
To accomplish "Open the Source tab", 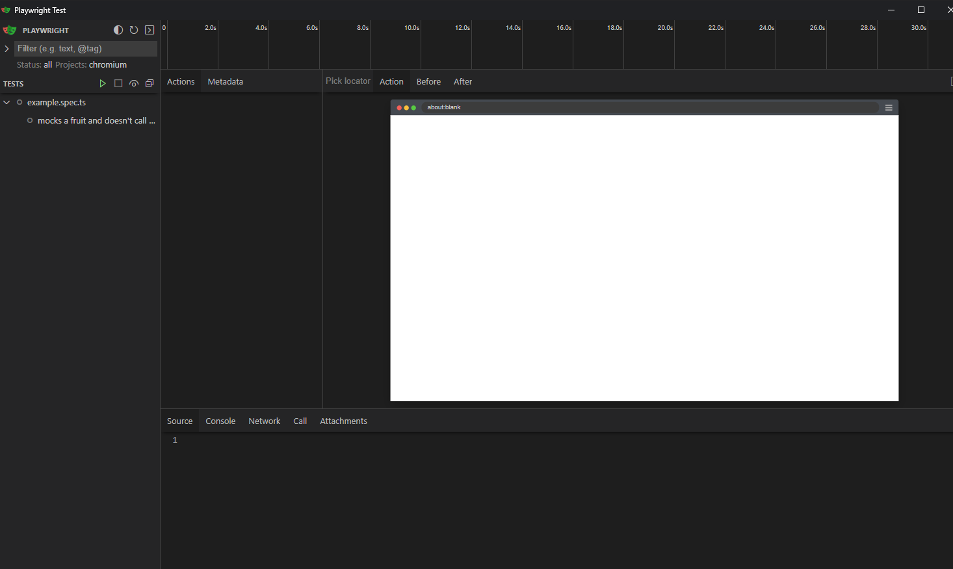I will 179,421.
